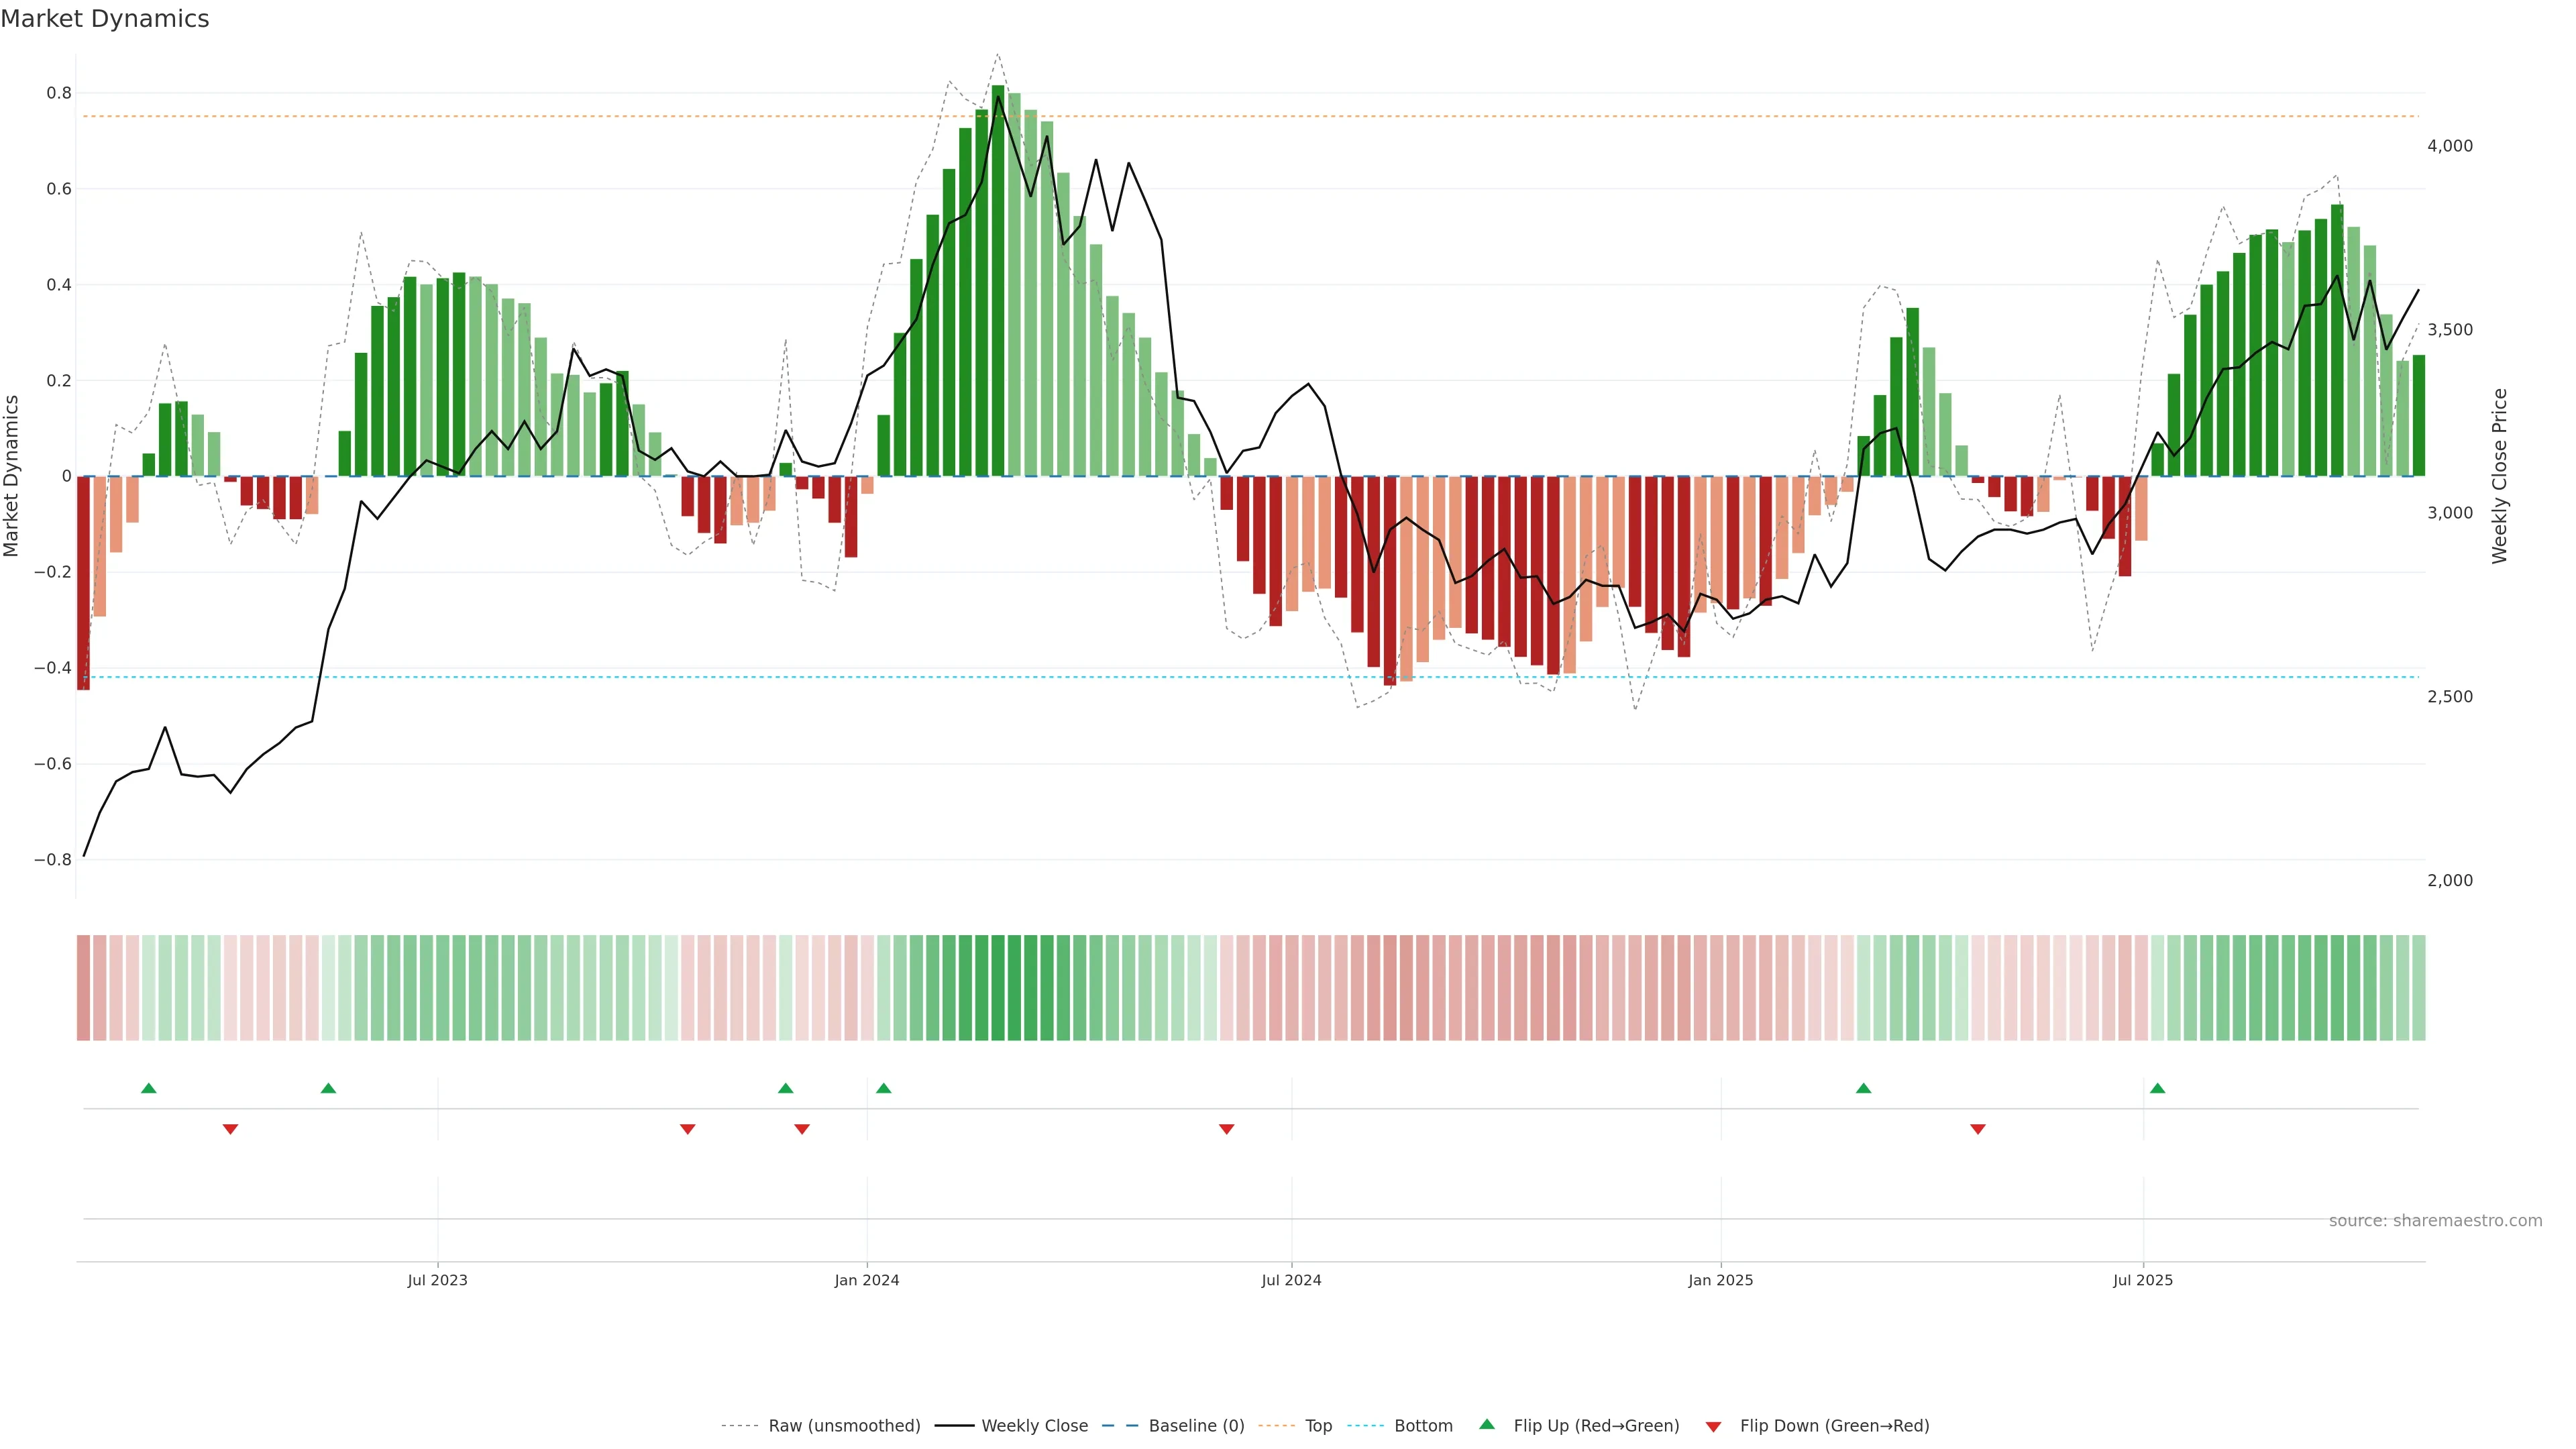
Task: Click the Flip Up marker right after Jan 2024
Action: pyautogui.click(x=883, y=1088)
